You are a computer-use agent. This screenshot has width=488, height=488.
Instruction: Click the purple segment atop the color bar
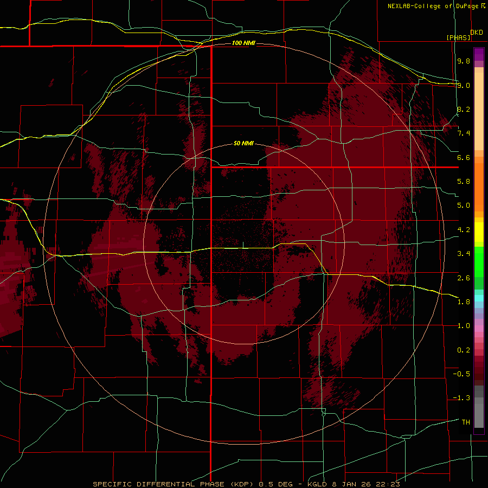pyautogui.click(x=479, y=54)
